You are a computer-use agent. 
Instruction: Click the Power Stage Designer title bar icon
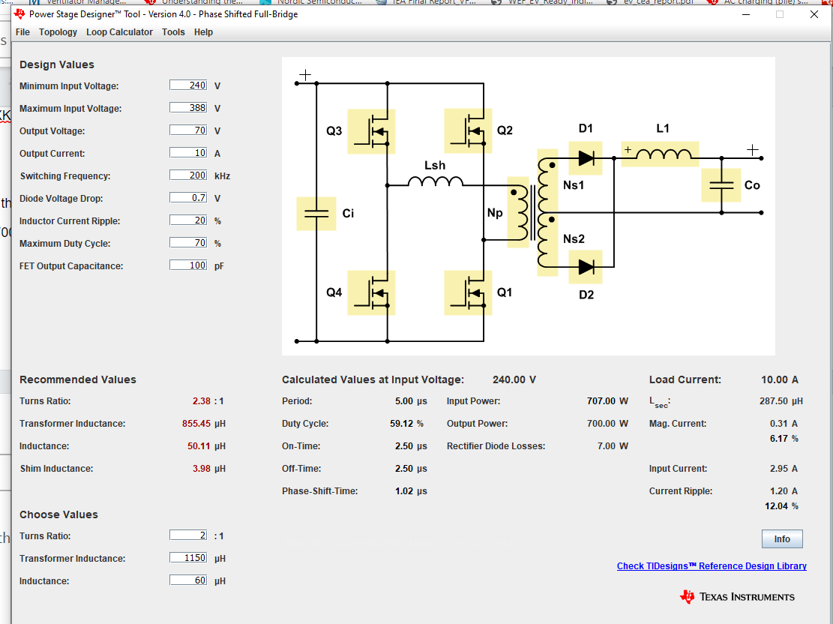point(20,13)
